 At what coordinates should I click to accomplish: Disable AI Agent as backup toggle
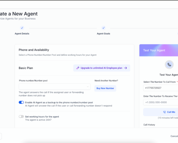coord(21,102)
